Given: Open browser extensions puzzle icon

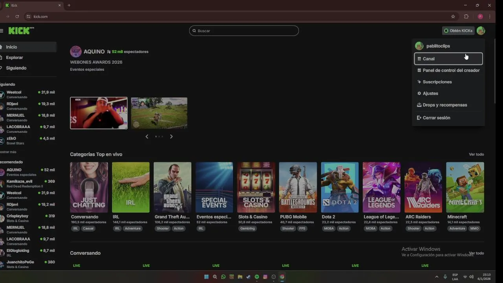Looking at the screenshot, I should (x=466, y=17).
